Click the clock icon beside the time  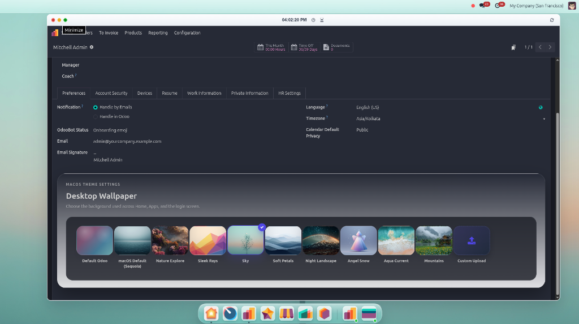[x=313, y=20]
